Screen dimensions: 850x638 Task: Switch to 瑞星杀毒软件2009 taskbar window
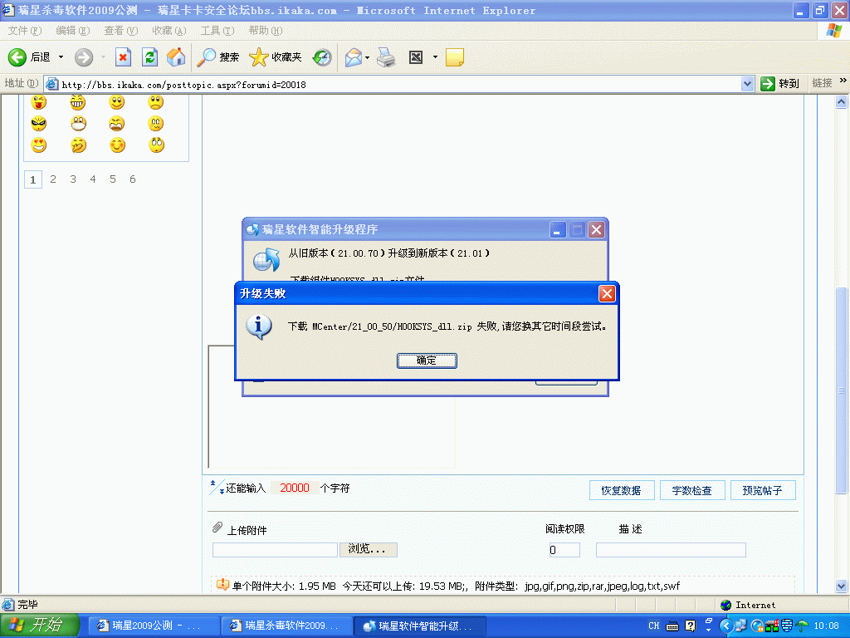pyautogui.click(x=286, y=626)
